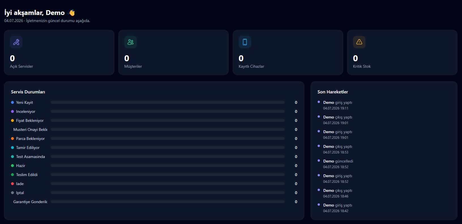Image resolution: width=462 pixels, height=224 pixels.
Task: Click the Tamir Ediliyor progress bar
Action: pos(168,148)
